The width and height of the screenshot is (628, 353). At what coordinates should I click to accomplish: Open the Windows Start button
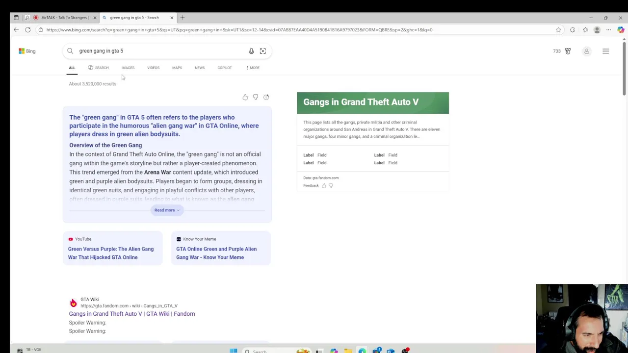coord(234,351)
